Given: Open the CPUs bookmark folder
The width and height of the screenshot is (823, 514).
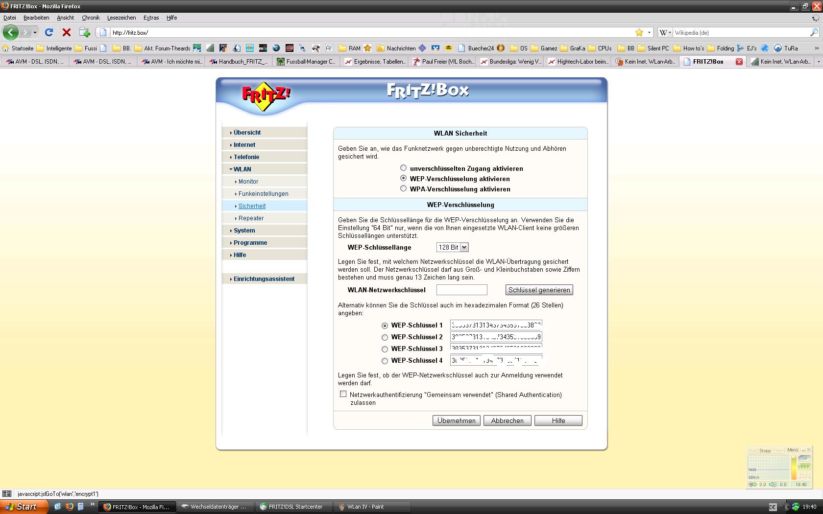Looking at the screenshot, I should click(600, 48).
